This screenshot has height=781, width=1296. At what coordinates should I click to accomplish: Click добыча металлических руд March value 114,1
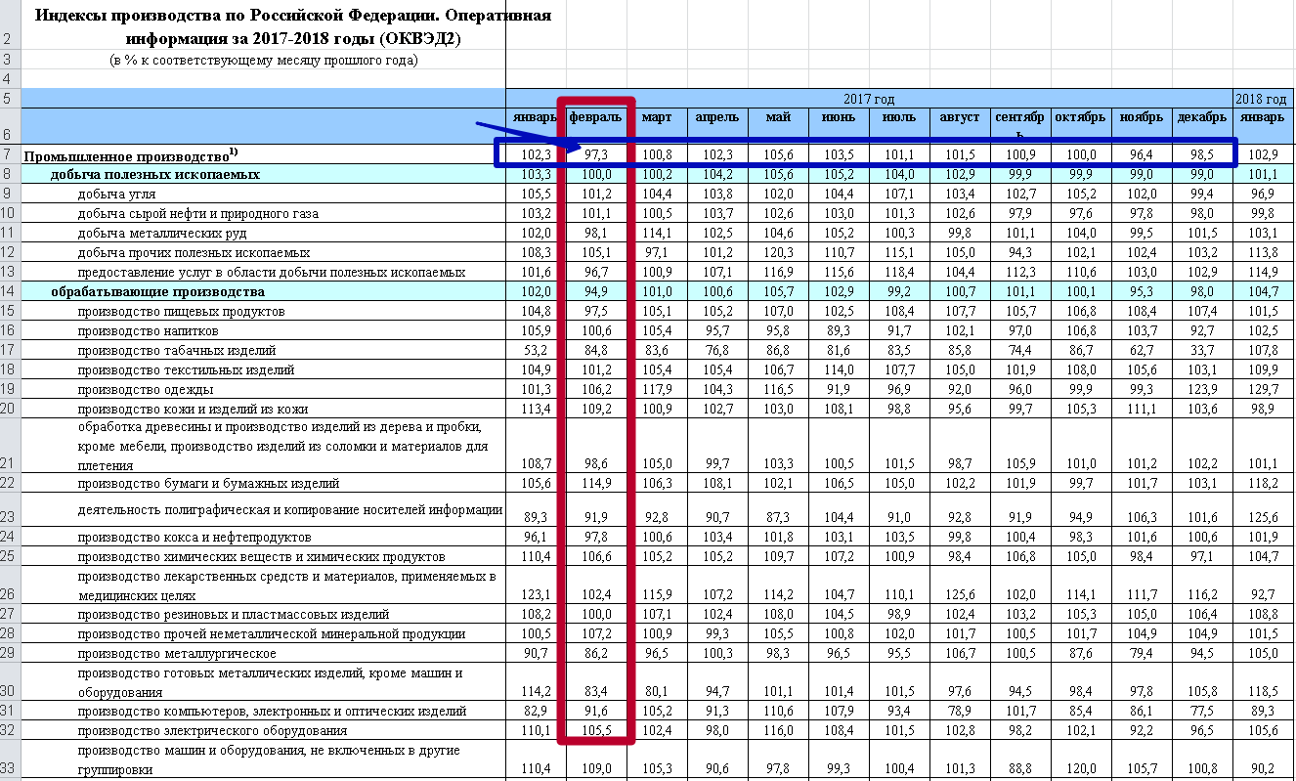coord(657,233)
